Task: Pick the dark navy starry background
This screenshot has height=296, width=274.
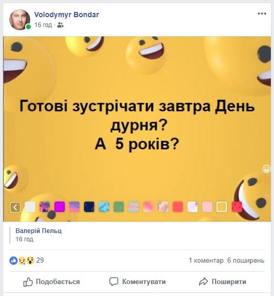Action: click(x=89, y=207)
